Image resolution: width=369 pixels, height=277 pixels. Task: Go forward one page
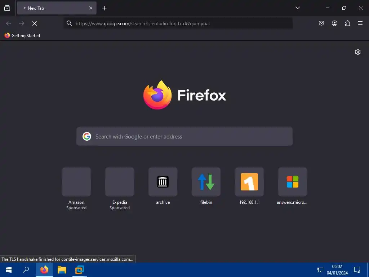click(22, 23)
